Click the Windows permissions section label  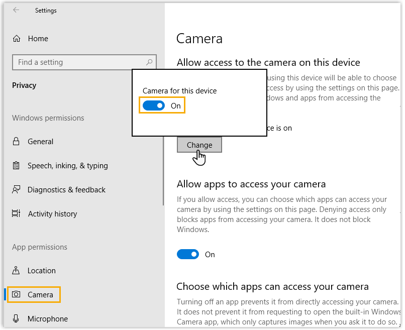[x=48, y=118]
